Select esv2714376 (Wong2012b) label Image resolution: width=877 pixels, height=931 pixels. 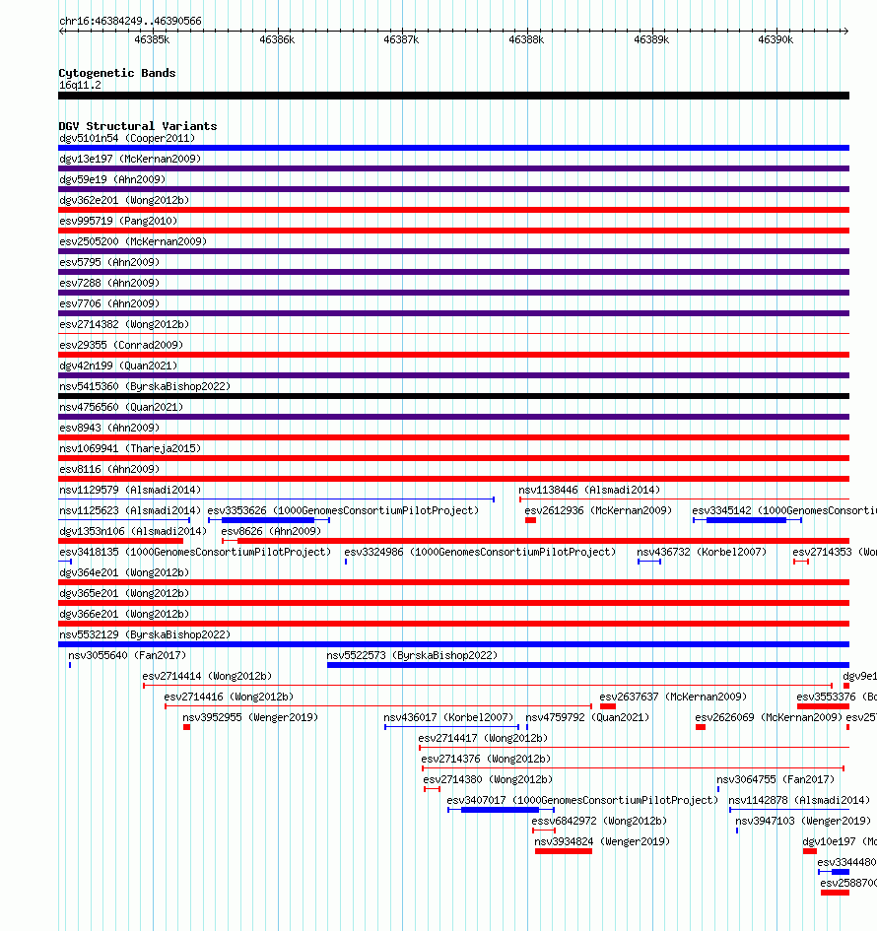[486, 759]
